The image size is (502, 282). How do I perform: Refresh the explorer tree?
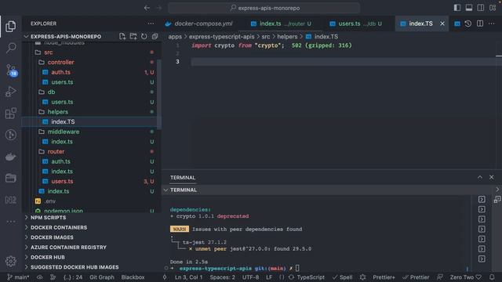click(x=144, y=37)
